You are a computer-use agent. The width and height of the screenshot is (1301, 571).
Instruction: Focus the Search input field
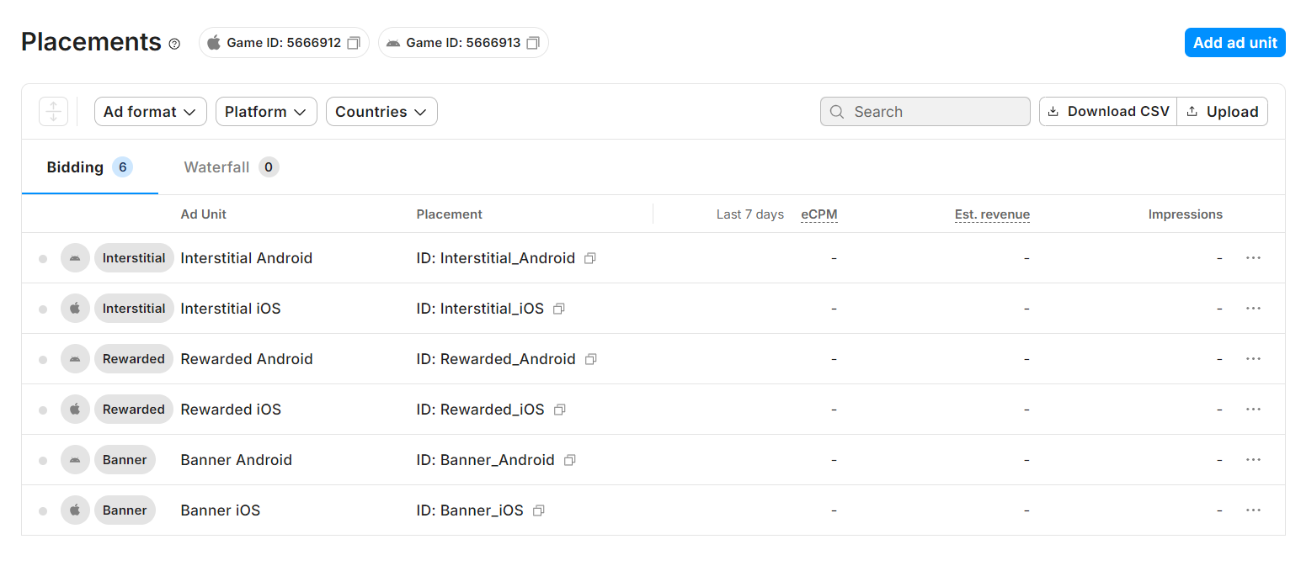[935, 112]
